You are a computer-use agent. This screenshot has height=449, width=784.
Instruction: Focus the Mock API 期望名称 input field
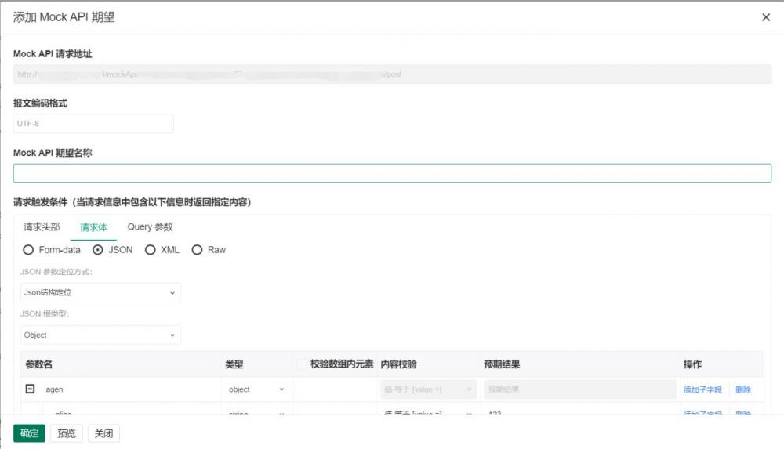[392, 173]
